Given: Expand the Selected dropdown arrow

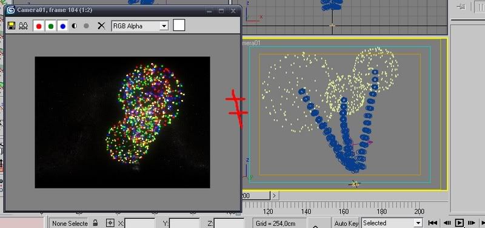Looking at the screenshot, I should (x=418, y=223).
